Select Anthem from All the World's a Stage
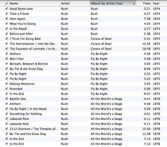167x147 pixels. pos(15,104)
